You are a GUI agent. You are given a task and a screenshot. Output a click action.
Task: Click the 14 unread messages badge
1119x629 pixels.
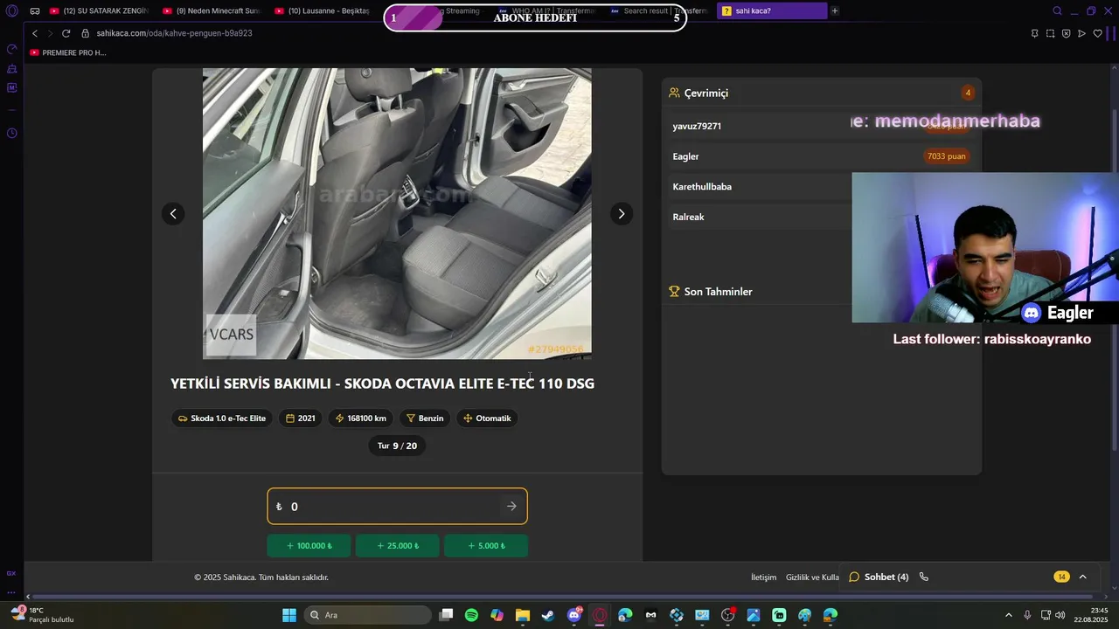click(x=1061, y=577)
